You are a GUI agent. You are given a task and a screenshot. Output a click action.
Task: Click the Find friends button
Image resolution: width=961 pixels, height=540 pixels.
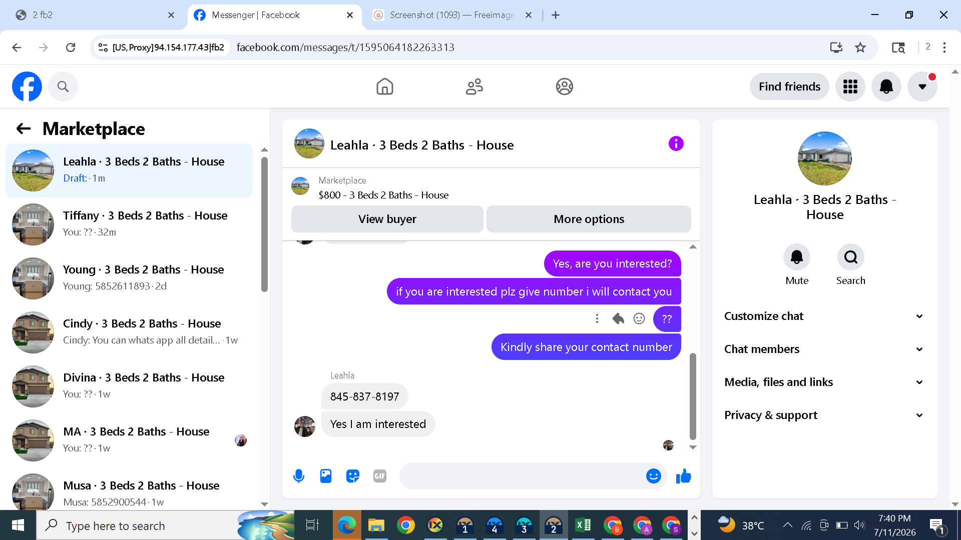point(789,86)
